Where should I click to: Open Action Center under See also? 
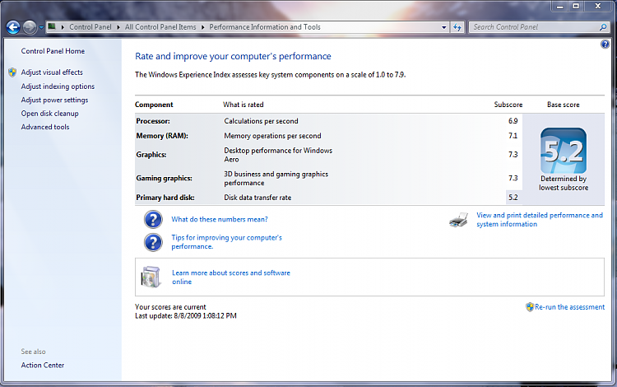tap(43, 365)
